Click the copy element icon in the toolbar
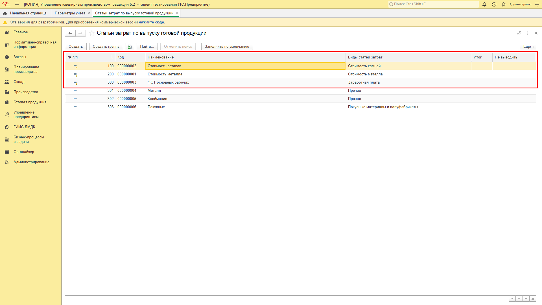The width and height of the screenshot is (542, 305). [x=130, y=47]
